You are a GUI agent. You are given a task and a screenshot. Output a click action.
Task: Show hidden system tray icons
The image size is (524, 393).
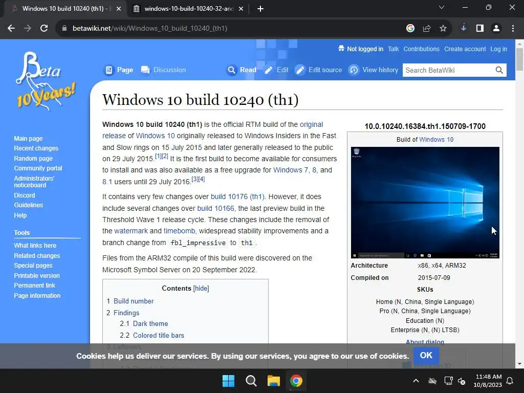(x=416, y=381)
